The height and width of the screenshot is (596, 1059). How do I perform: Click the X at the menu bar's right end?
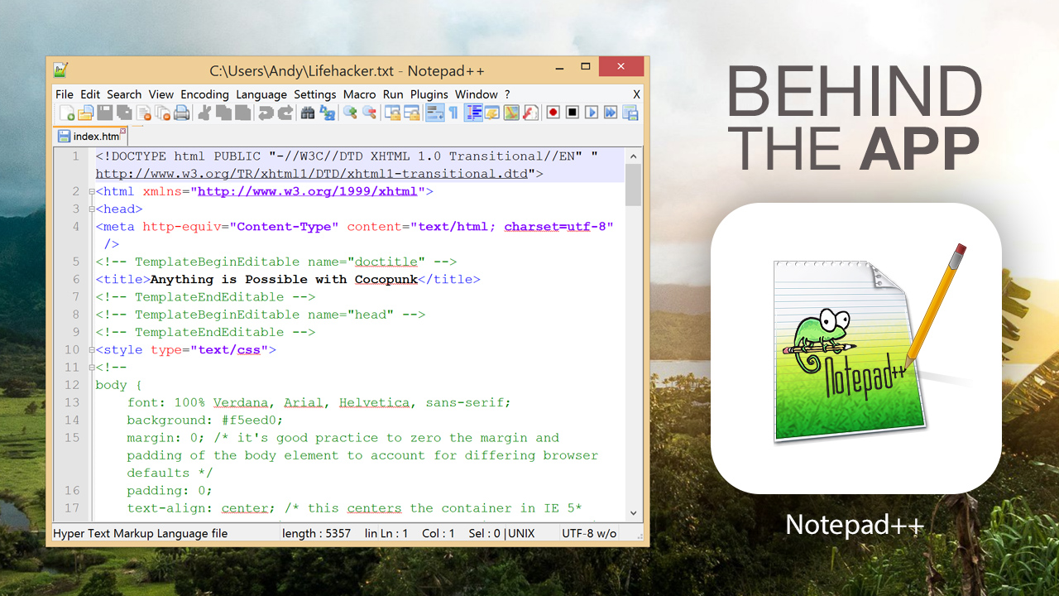coord(637,94)
